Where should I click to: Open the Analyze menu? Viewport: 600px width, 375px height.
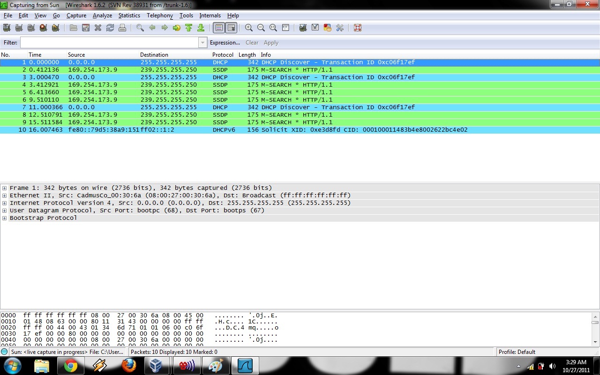click(x=102, y=15)
